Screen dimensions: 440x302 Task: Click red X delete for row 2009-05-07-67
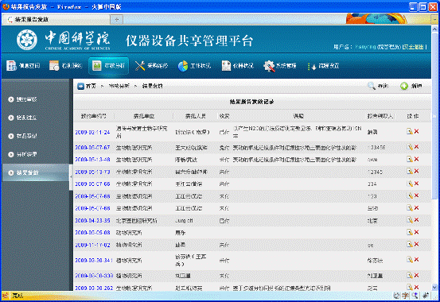coord(416,147)
